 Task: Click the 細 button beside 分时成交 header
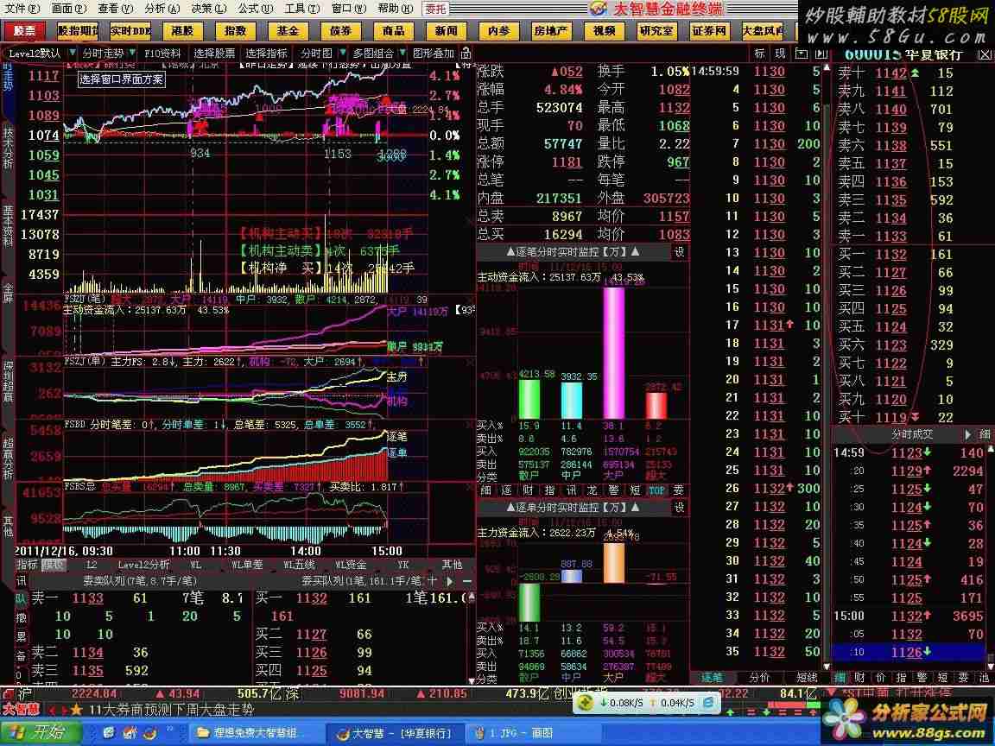coord(985,434)
